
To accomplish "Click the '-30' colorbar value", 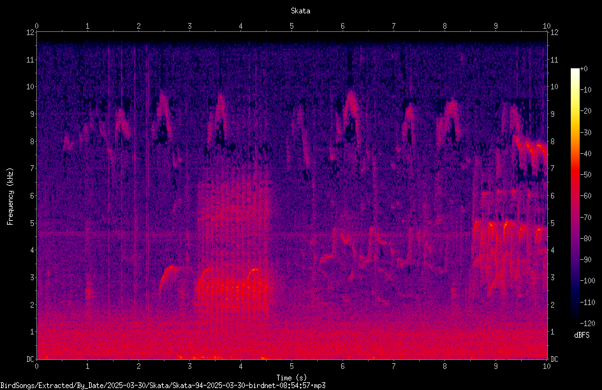I will (x=585, y=133).
